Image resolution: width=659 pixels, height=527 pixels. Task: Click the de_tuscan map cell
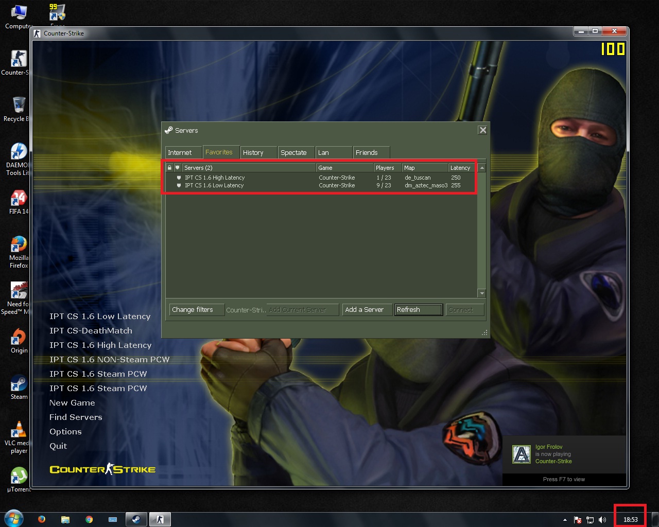(x=418, y=178)
